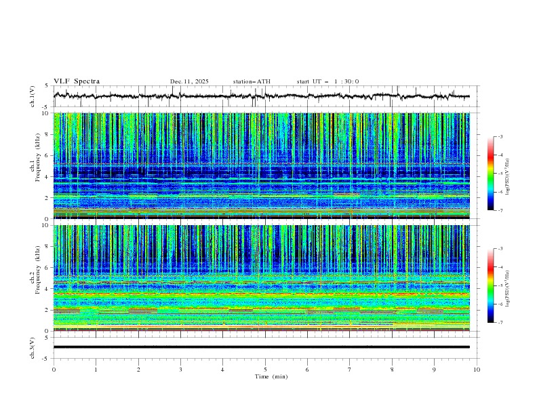The image size is (537, 415).
Task: Click the ch.3 flat voltage trace
Action: (264, 347)
